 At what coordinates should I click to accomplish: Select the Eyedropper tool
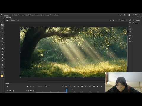pos(2,58)
